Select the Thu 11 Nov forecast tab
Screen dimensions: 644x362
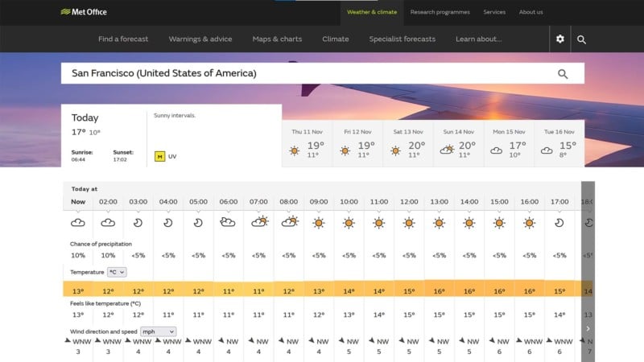pyautogui.click(x=308, y=143)
